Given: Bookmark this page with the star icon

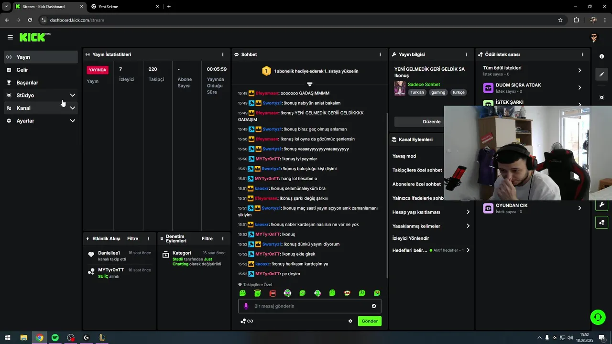Looking at the screenshot, I should [560, 20].
